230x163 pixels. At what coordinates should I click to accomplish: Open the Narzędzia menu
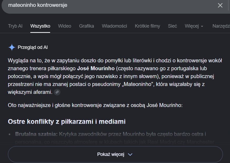[x=221, y=26]
